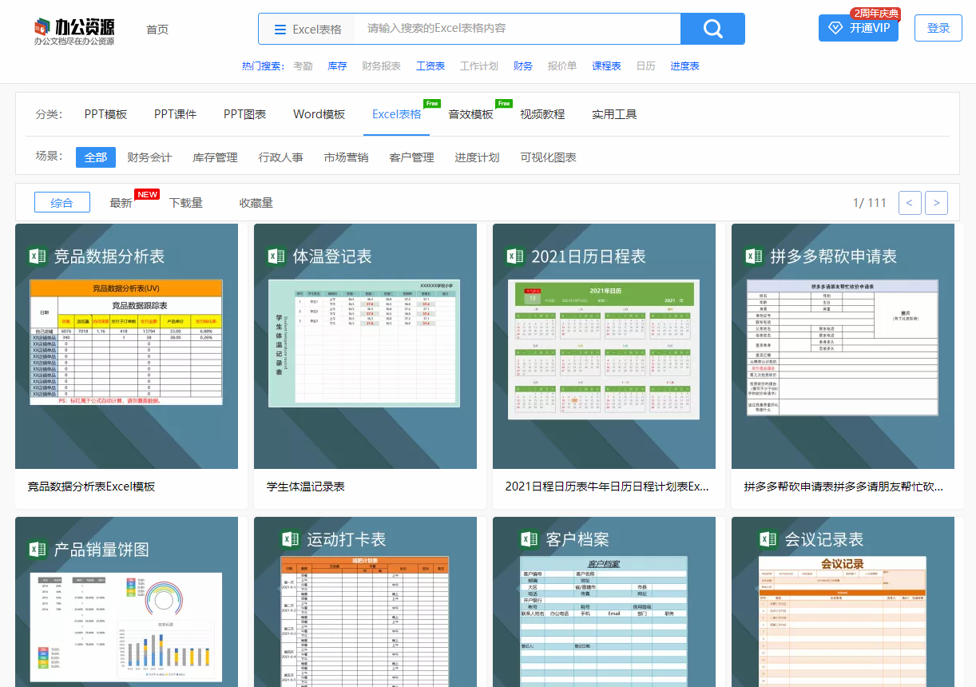Filter by 市场营销 scene
Viewport: 976px width, 687px height.
click(346, 157)
